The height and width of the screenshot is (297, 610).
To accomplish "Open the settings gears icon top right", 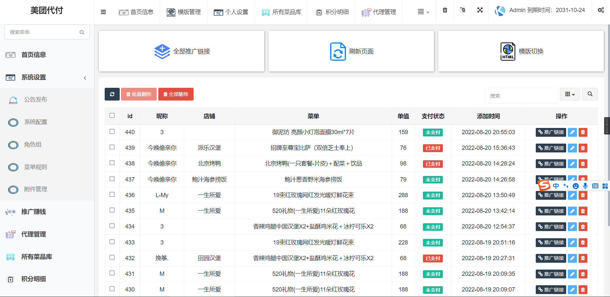I will click(x=601, y=10).
